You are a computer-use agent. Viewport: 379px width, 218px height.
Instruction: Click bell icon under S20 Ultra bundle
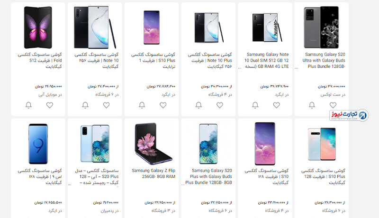[312, 105]
